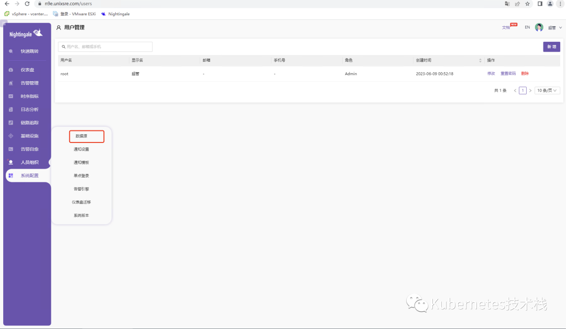Image resolution: width=566 pixels, height=329 pixels.
Task: Select 数据源 in the submenu
Action: [x=81, y=136]
